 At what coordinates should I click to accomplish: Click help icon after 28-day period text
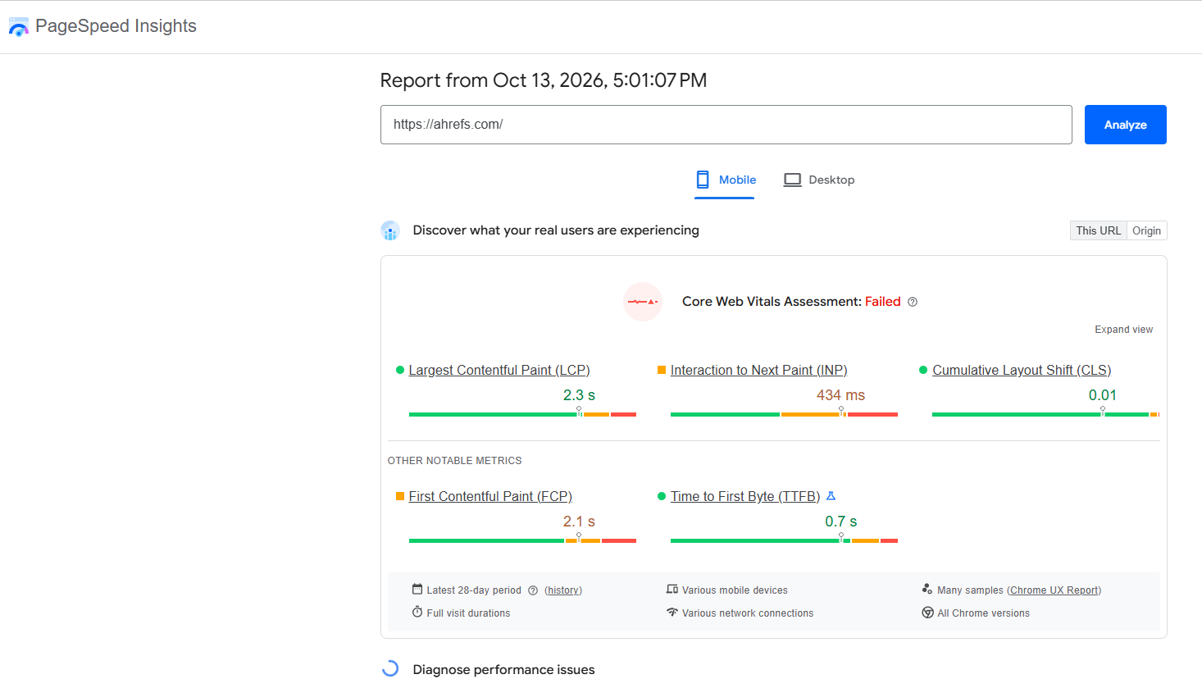coord(533,590)
